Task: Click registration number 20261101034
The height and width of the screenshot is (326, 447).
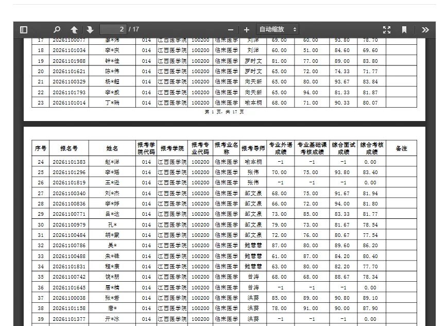Action: (x=69, y=50)
